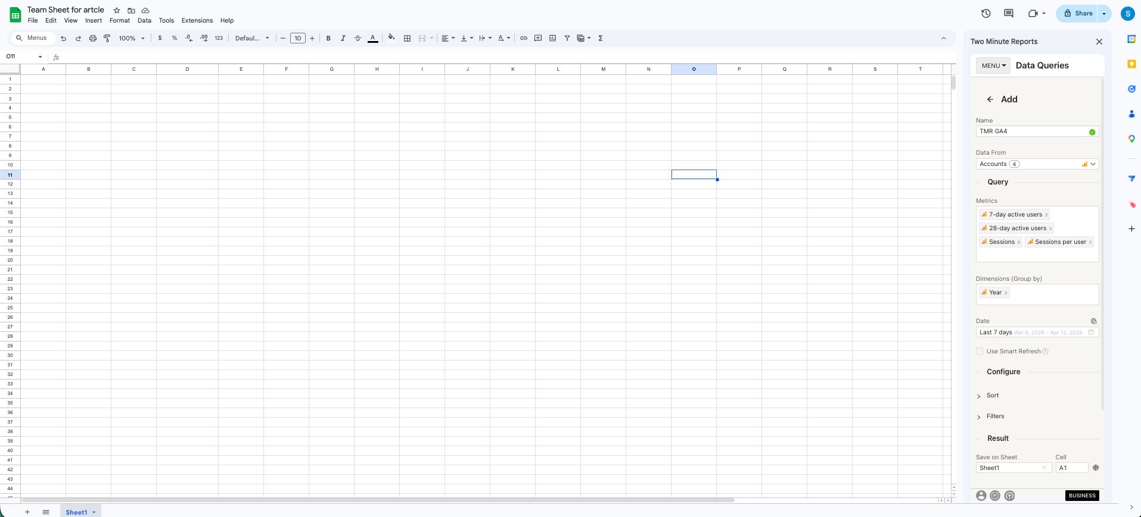Enable Use Smart Refresh checkbox

(x=980, y=351)
